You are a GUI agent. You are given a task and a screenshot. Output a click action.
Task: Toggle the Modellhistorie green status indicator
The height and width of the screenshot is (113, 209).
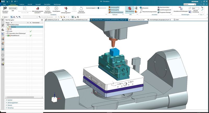point(8,35)
